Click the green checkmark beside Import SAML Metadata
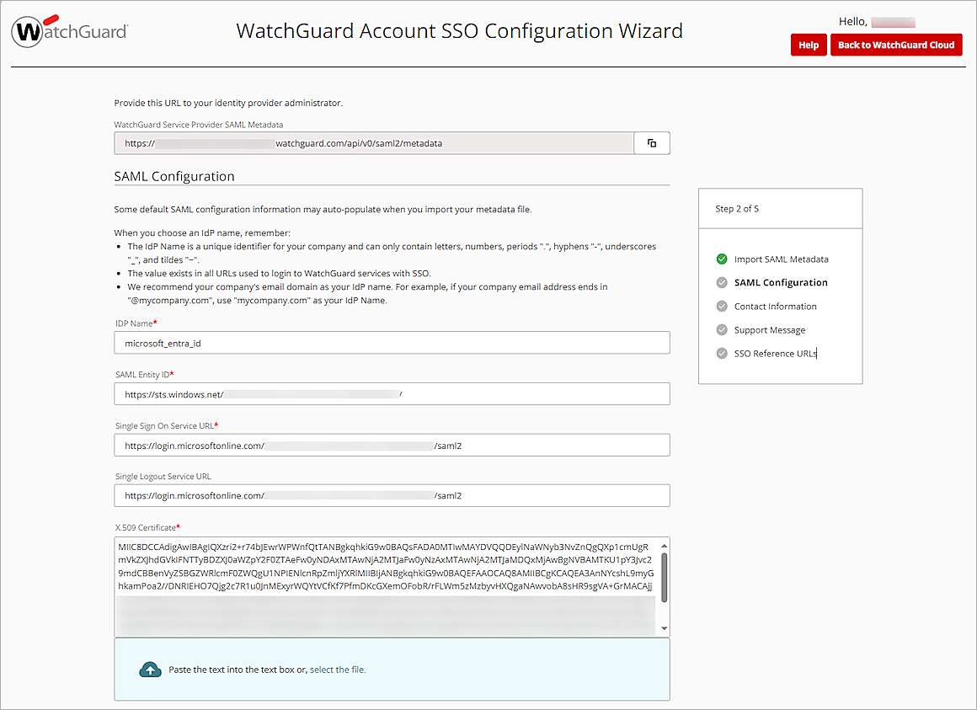The width and height of the screenshot is (977, 710). (x=721, y=259)
